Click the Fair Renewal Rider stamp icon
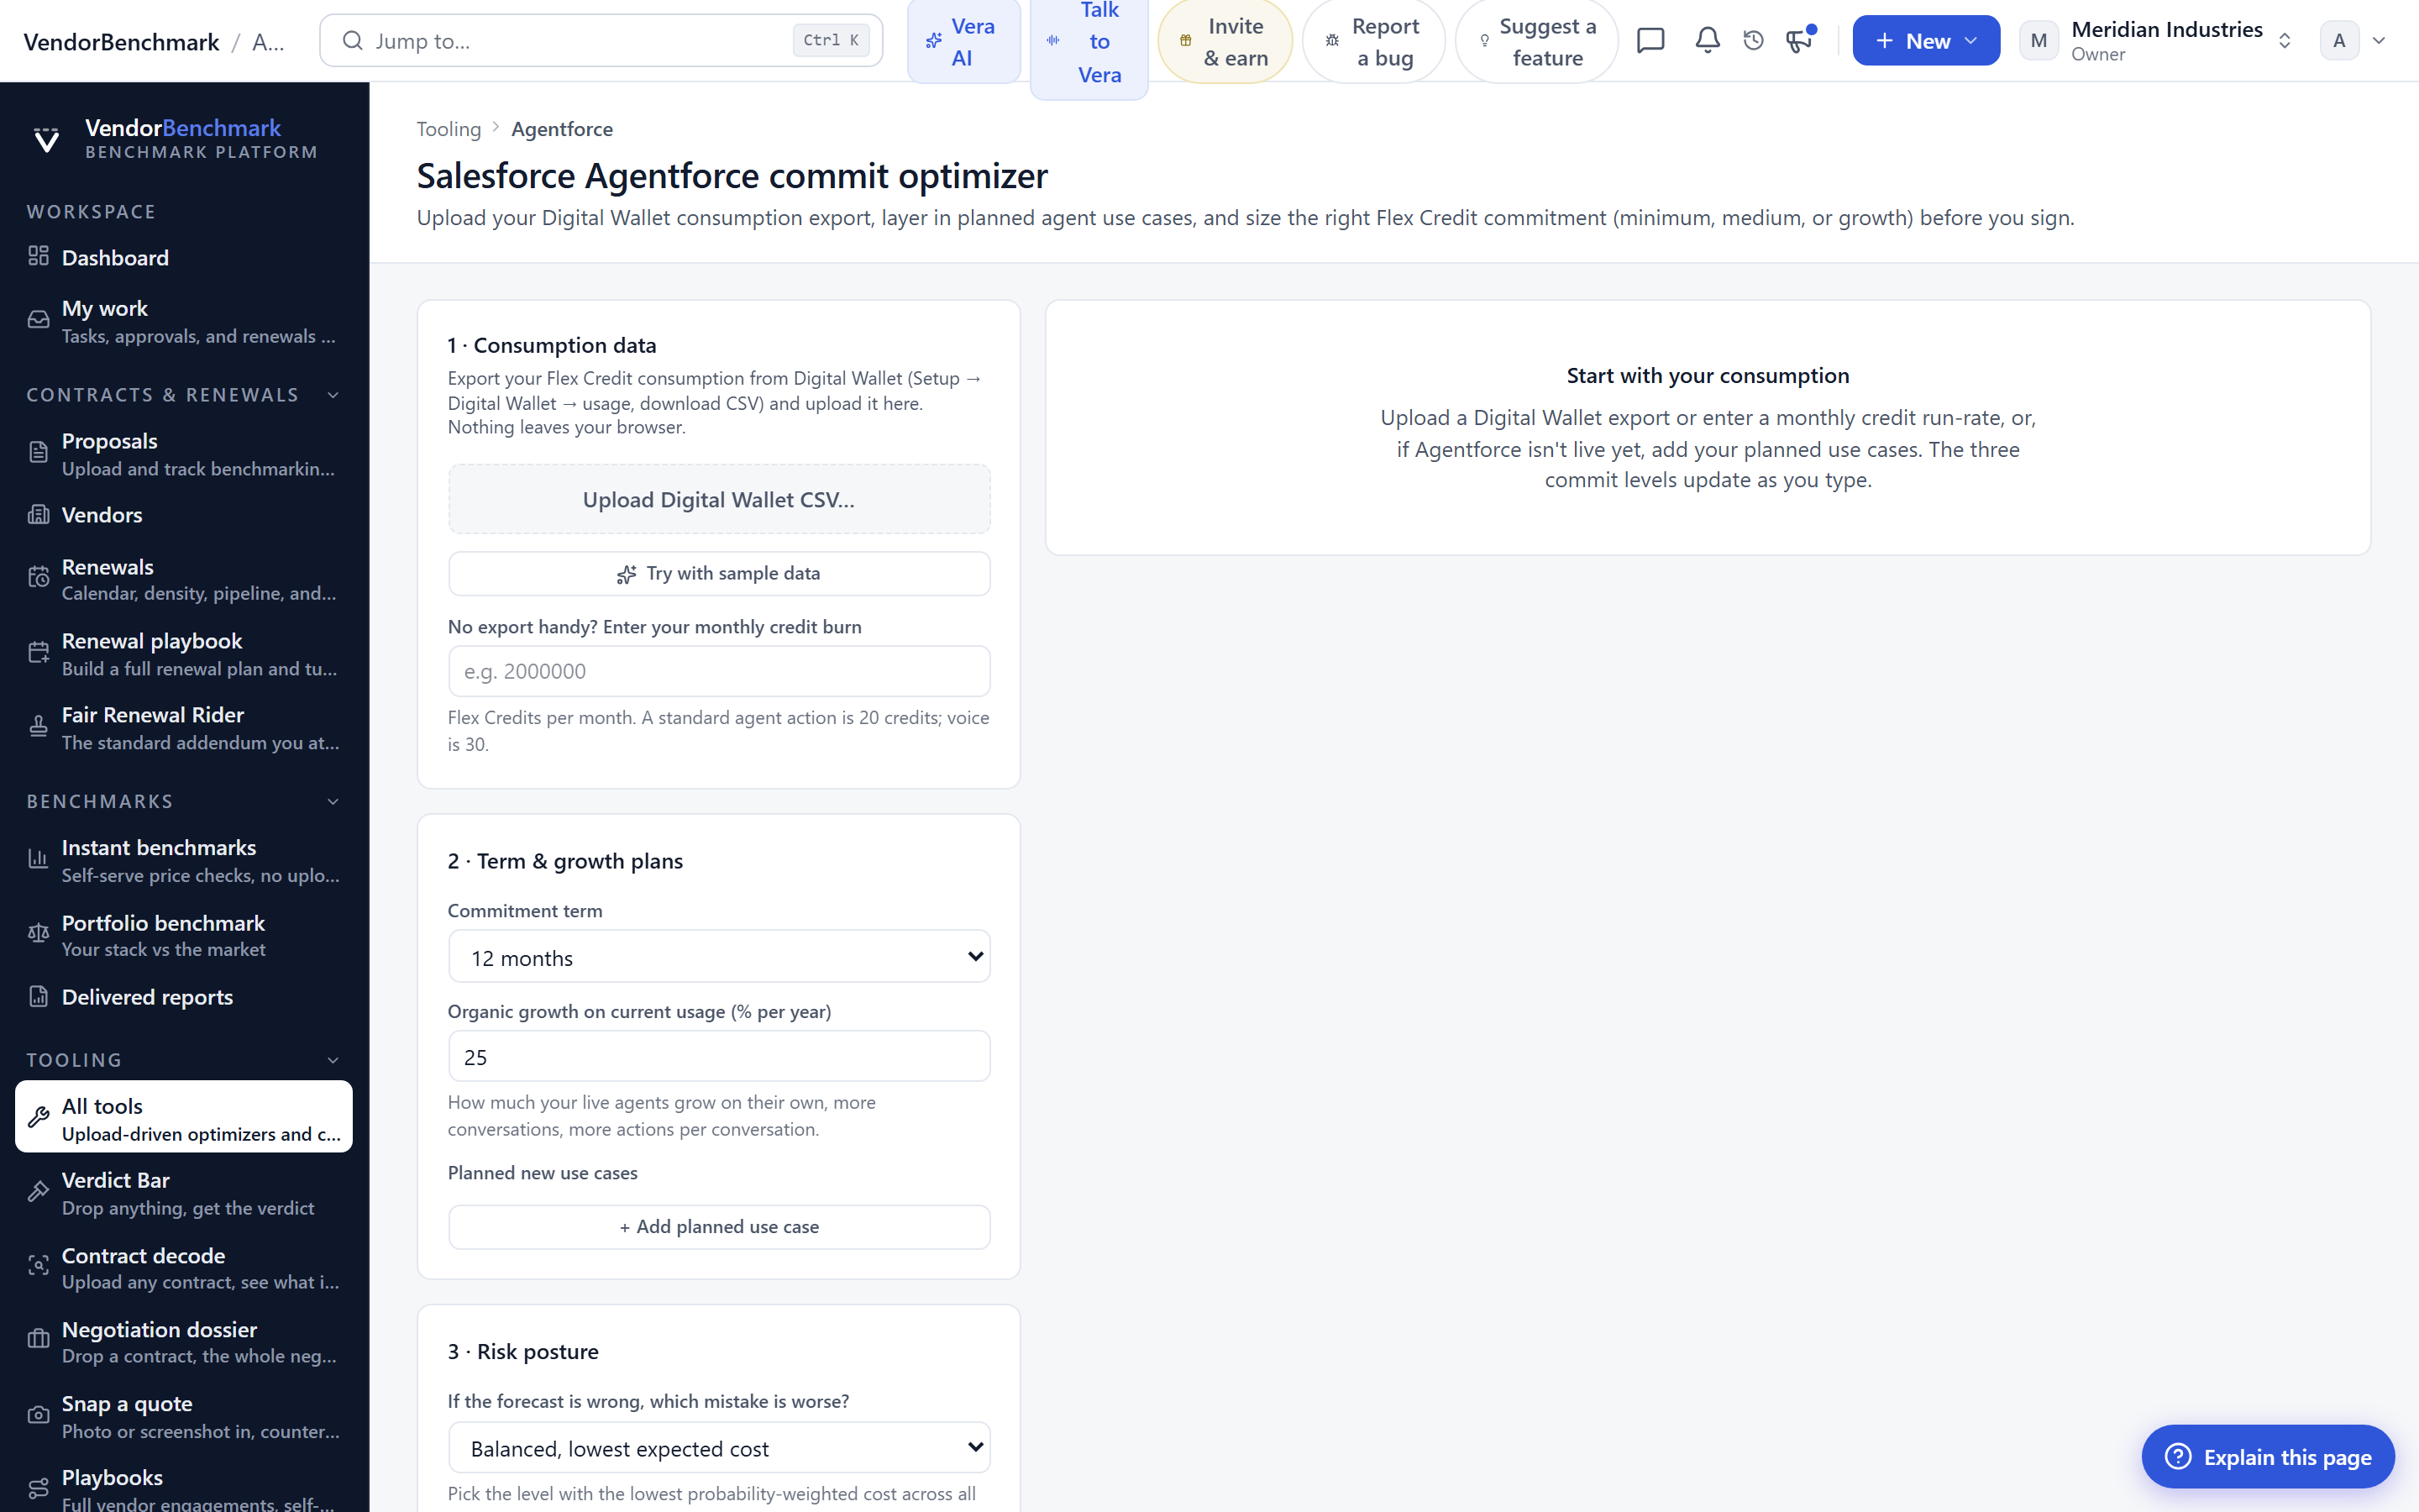 (x=38, y=727)
